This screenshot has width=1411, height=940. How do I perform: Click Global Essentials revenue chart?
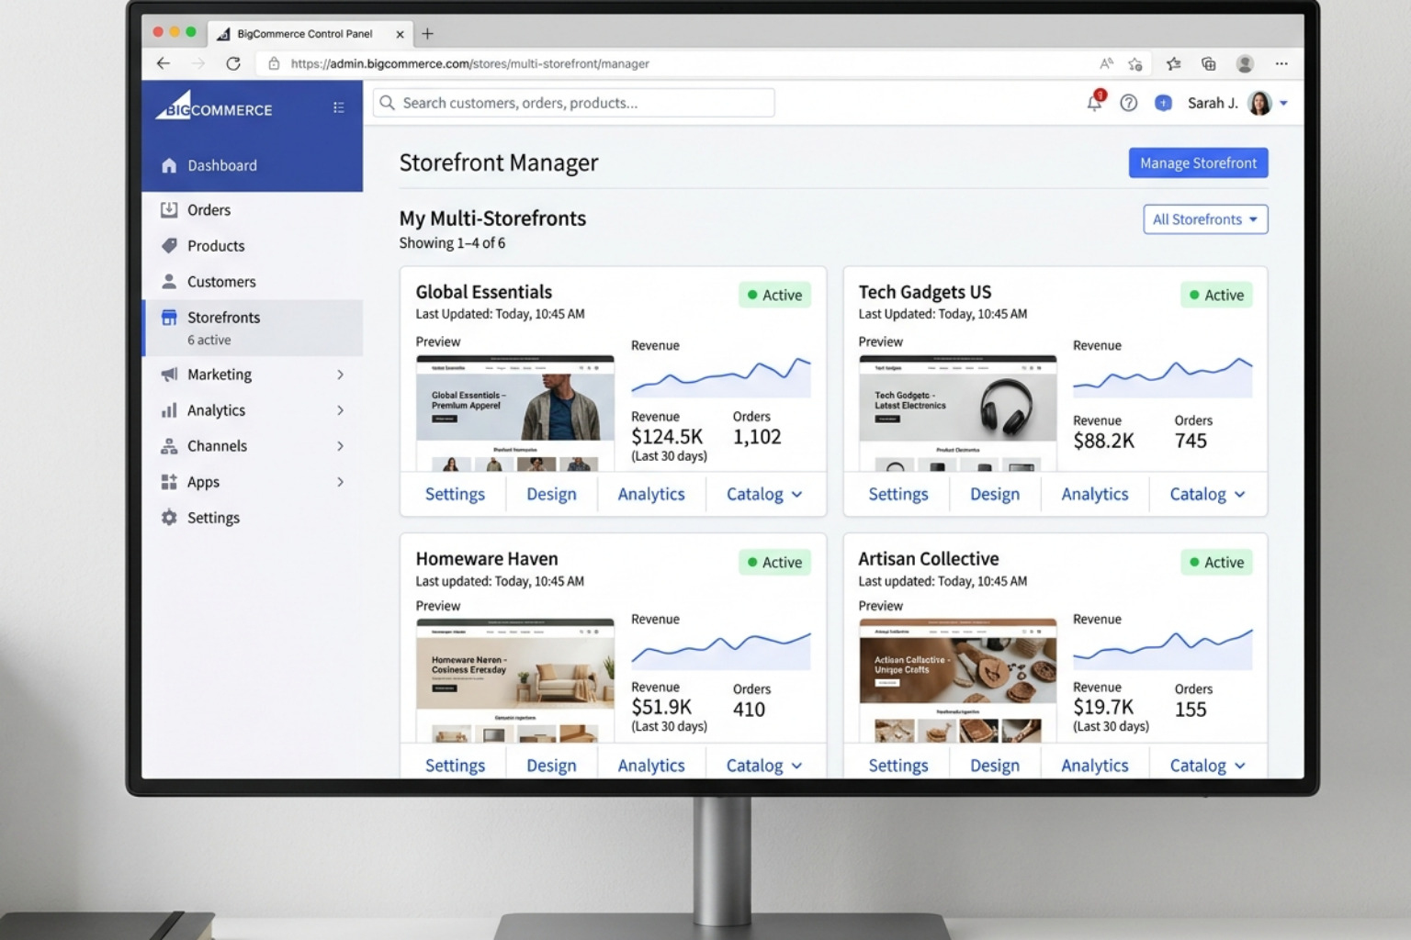tap(721, 376)
